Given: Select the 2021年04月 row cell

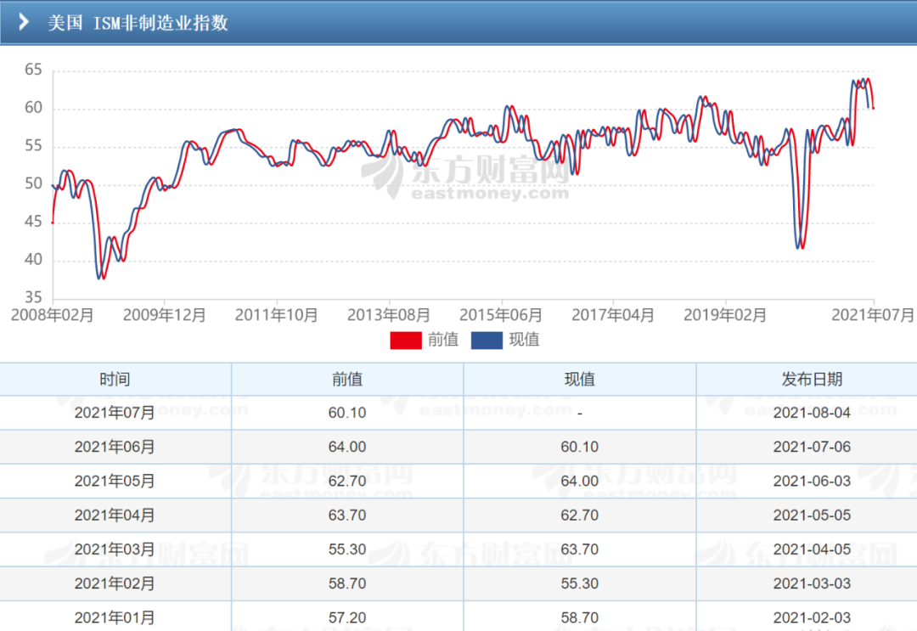Looking at the screenshot, I should tap(115, 516).
